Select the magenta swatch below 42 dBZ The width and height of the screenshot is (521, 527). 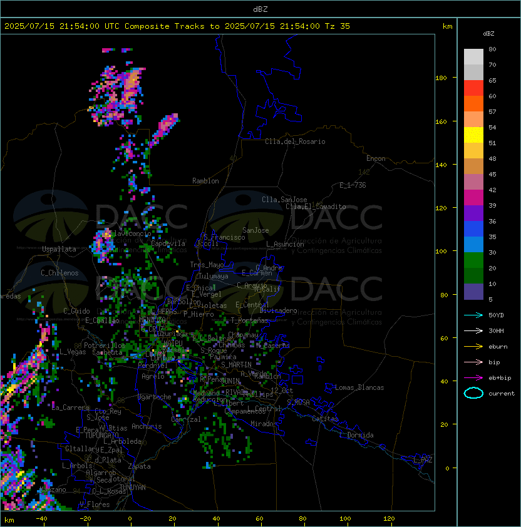(473, 197)
